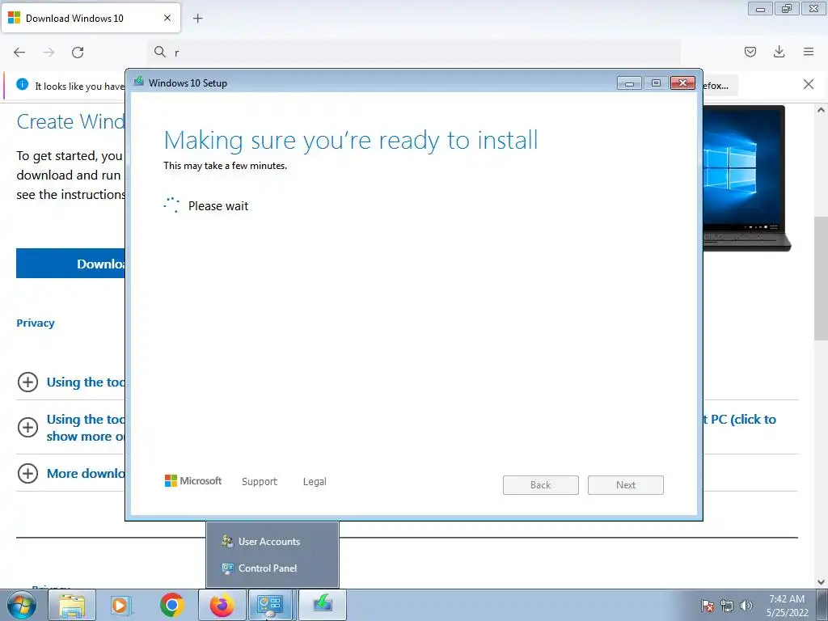This screenshot has width=828, height=621.
Task: Restore down the Firefox browser window
Action: (x=787, y=8)
